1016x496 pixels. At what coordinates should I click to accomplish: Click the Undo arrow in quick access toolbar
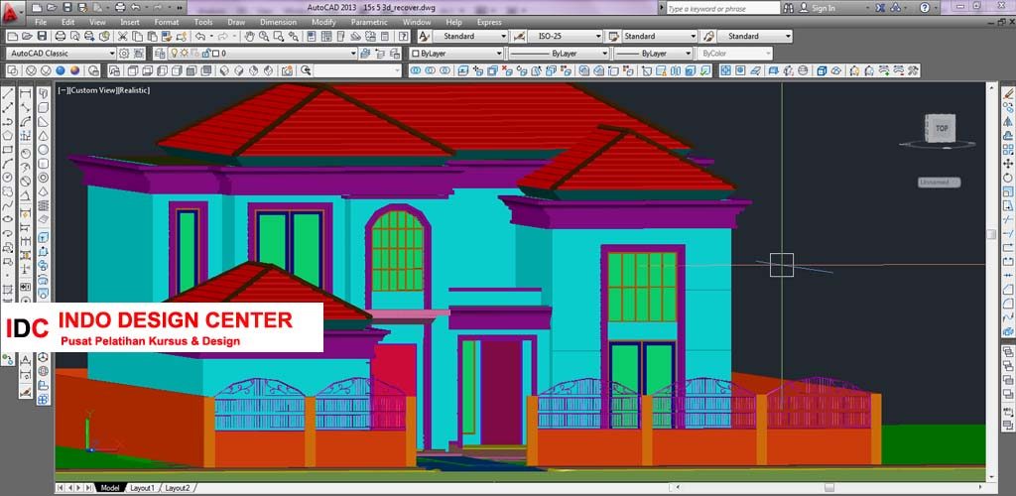point(135,8)
